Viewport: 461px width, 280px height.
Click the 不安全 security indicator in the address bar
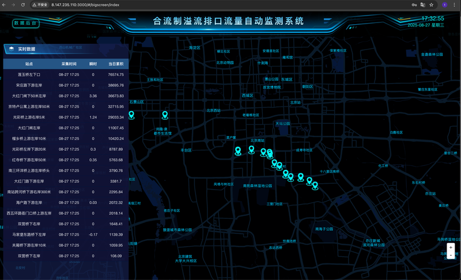click(40, 5)
